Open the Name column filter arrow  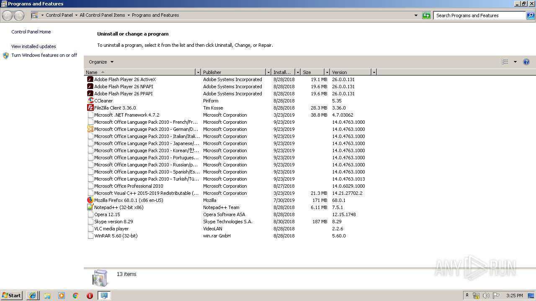[x=198, y=72]
